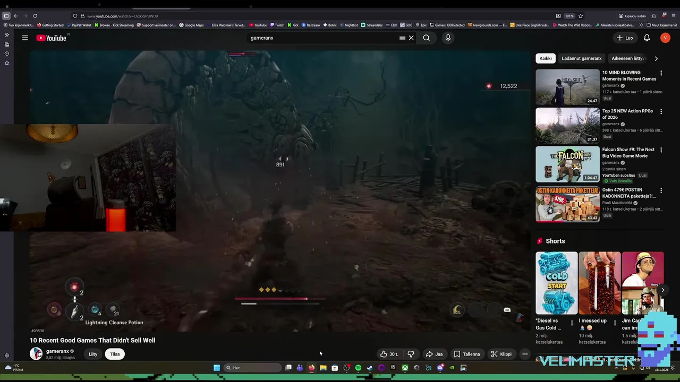Share video with Jaa button

(434, 354)
